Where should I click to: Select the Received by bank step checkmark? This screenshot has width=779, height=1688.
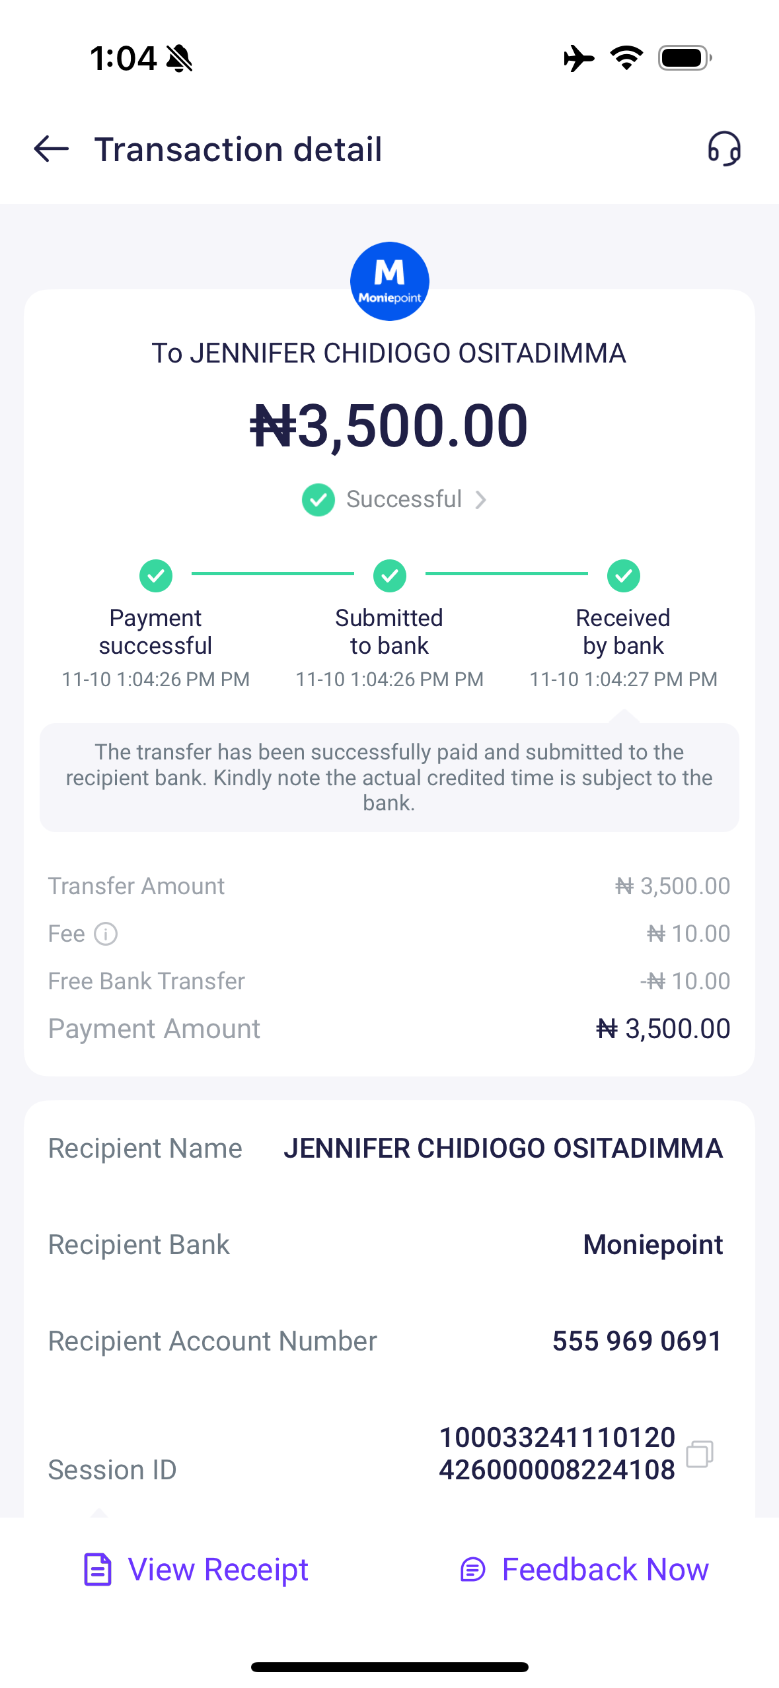624,576
